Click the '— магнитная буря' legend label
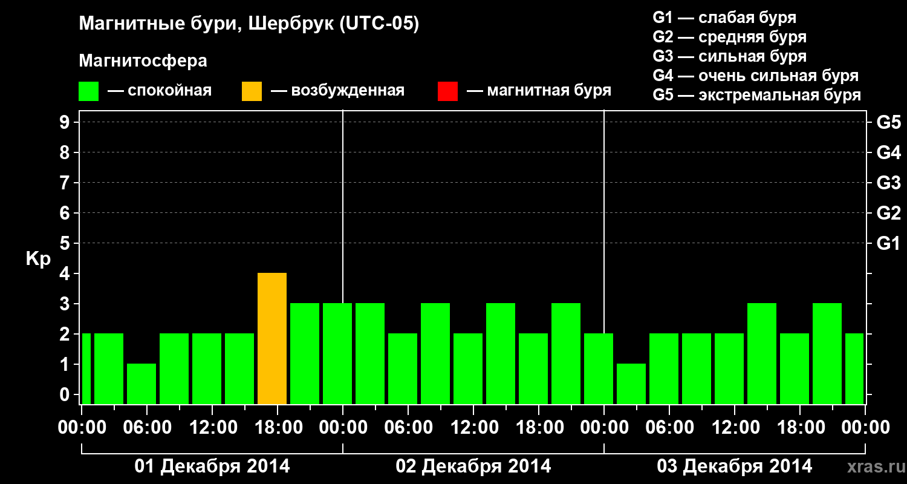Image resolution: width=907 pixels, height=484 pixels. coord(539,91)
